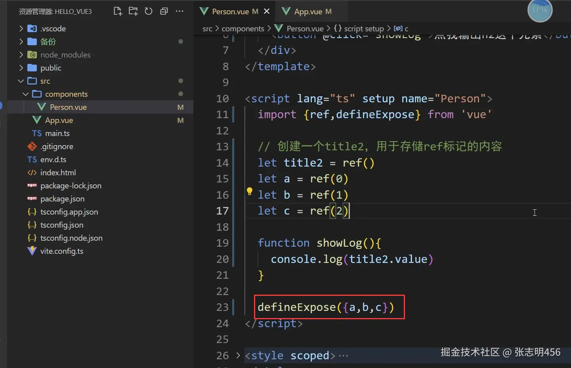The image size is (571, 368).
Task: Expand the node_modules folder
Action: click(21, 55)
